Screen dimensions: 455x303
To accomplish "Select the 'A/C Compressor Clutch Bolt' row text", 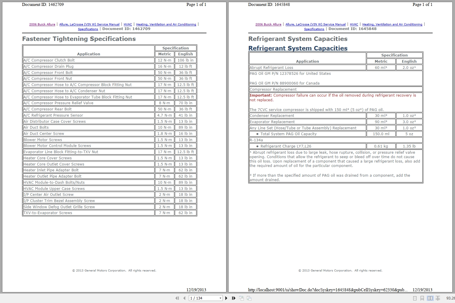I will [x=49, y=60].
